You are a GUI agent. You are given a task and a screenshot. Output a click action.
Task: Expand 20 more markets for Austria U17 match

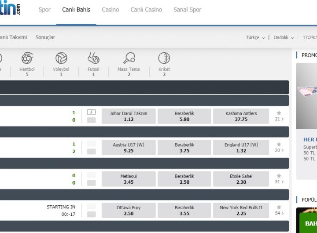click(279, 150)
